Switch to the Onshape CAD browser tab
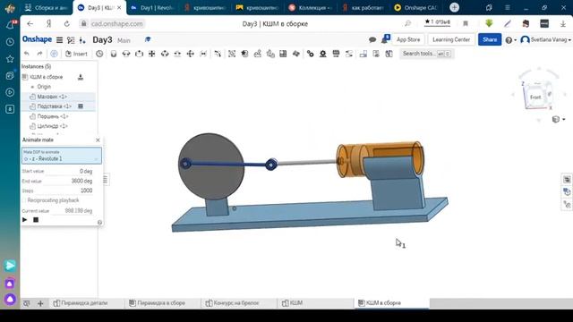The width and height of the screenshot is (573, 322). [x=416, y=8]
